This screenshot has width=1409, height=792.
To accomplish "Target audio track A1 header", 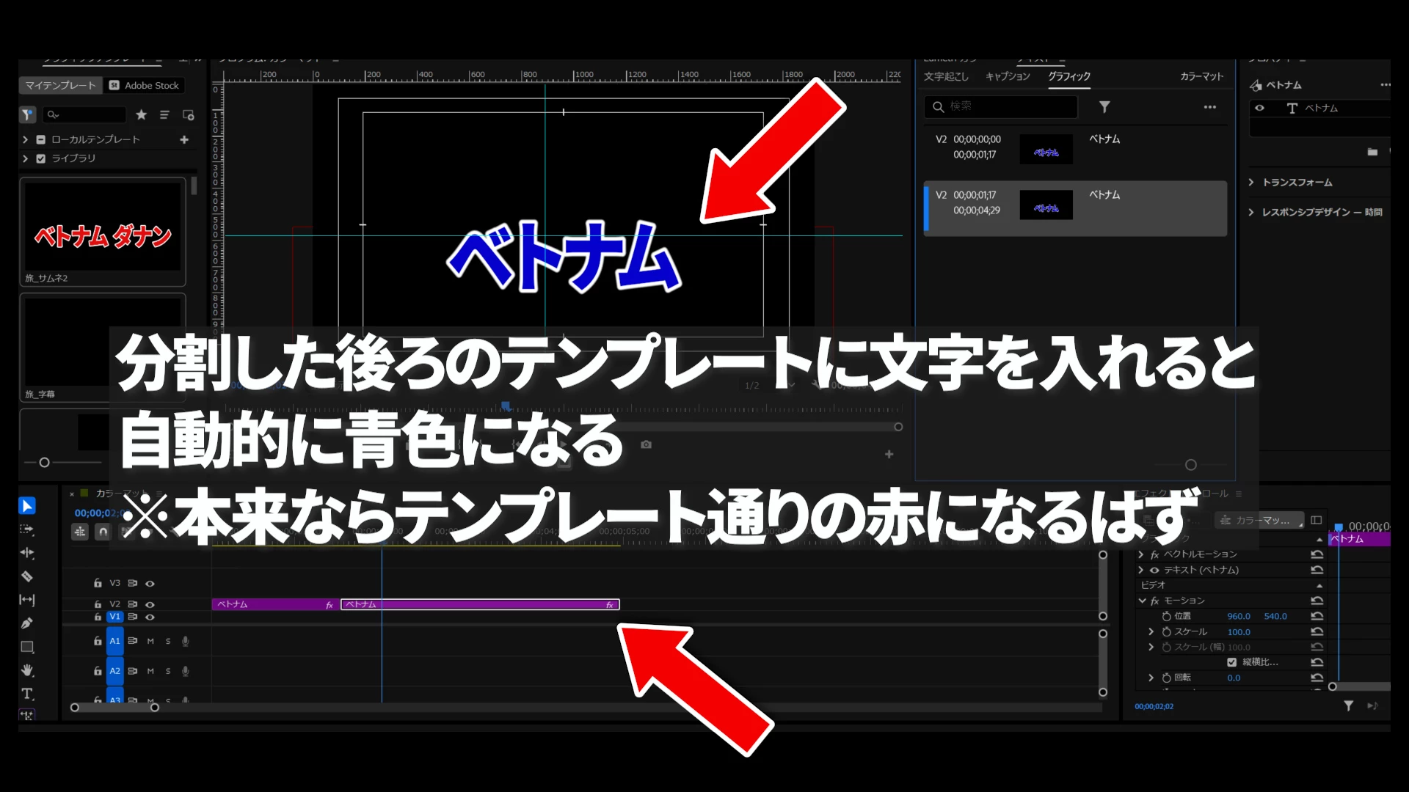I will [x=115, y=641].
